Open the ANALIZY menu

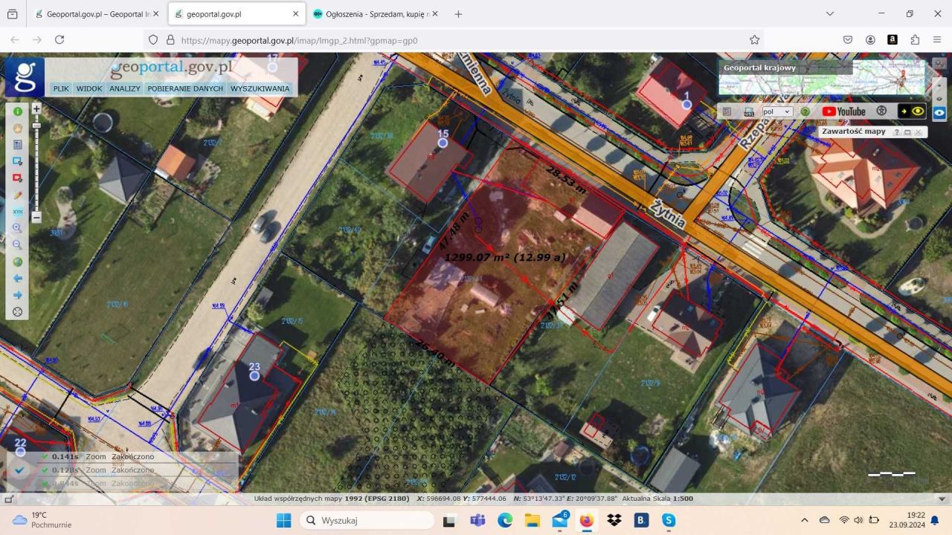point(125,88)
